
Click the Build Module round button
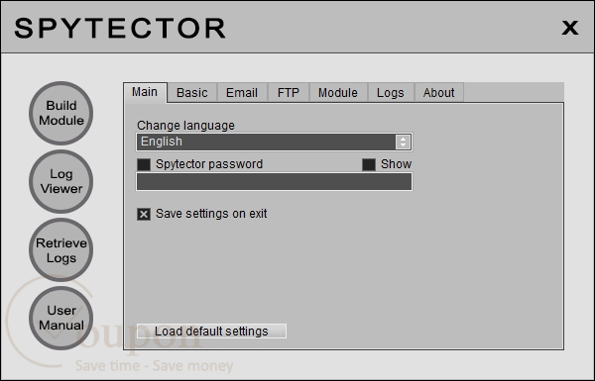click(x=61, y=113)
